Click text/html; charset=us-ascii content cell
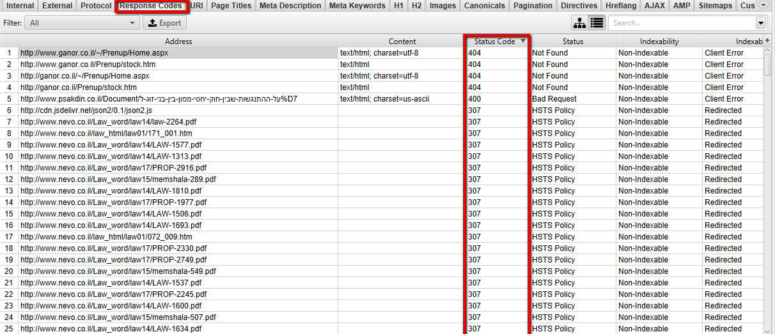The width and height of the screenshot is (775, 334). coord(402,99)
